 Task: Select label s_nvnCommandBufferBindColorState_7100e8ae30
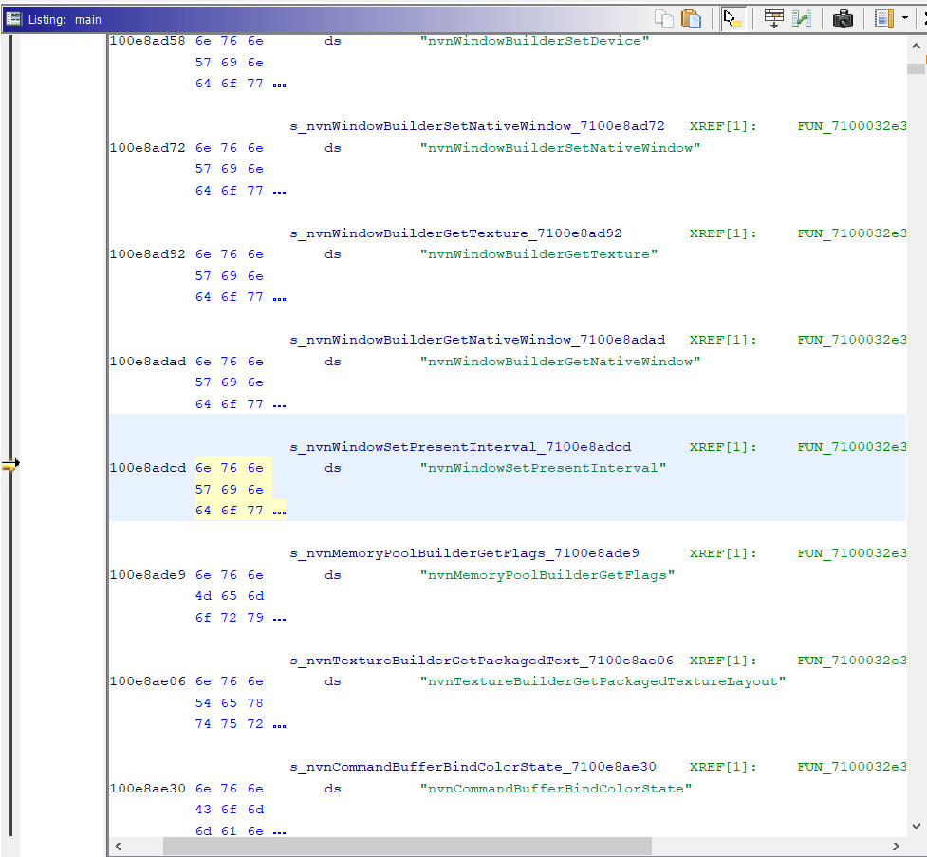(473, 767)
